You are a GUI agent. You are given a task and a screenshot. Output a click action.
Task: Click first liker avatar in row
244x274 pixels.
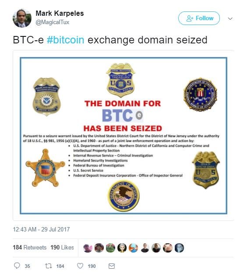[88, 248]
